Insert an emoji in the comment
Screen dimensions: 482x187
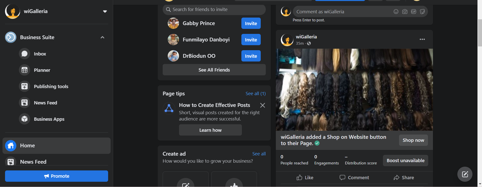(x=396, y=12)
